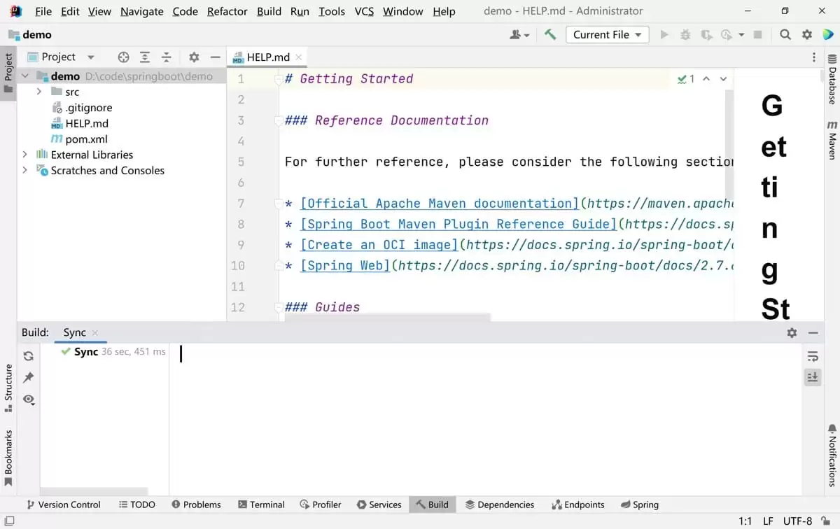Screen dimensions: 840x529
Task: Open the Database side tool window
Action: coord(832,80)
